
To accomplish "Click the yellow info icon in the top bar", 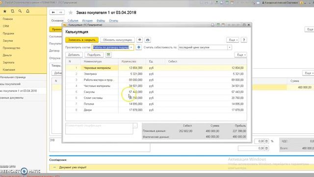I will (301, 2).
